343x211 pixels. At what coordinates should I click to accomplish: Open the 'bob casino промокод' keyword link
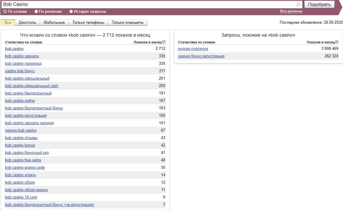coord(23,64)
